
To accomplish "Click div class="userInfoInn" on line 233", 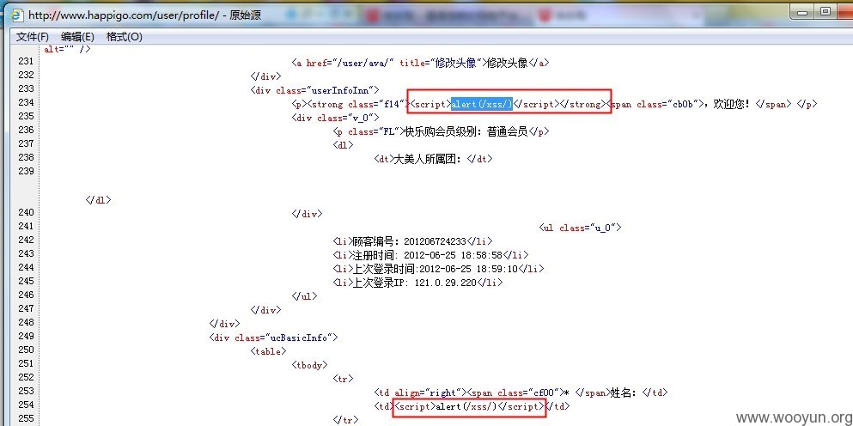I will (x=314, y=90).
